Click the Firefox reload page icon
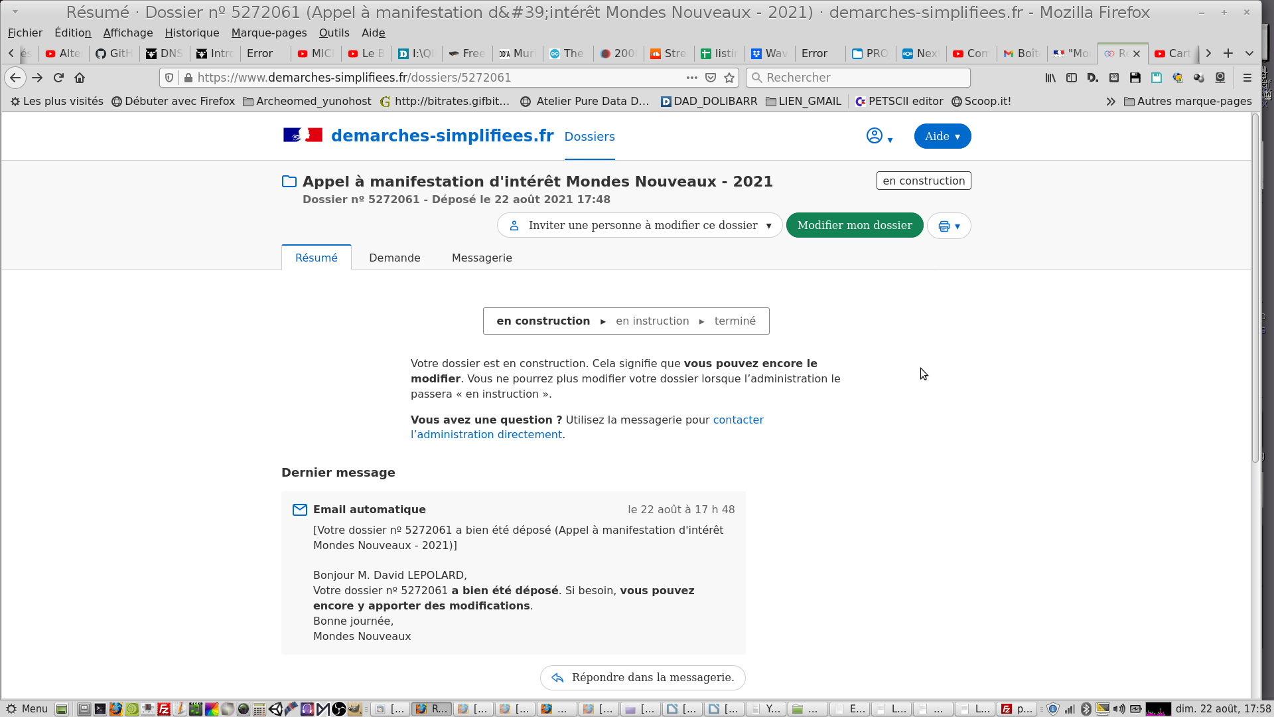This screenshot has height=717, width=1274. click(x=58, y=78)
